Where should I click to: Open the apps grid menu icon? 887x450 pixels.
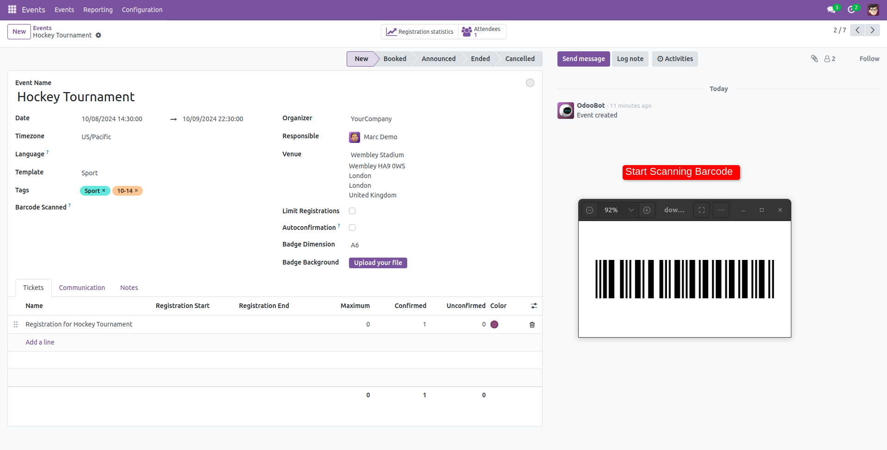[12, 10]
